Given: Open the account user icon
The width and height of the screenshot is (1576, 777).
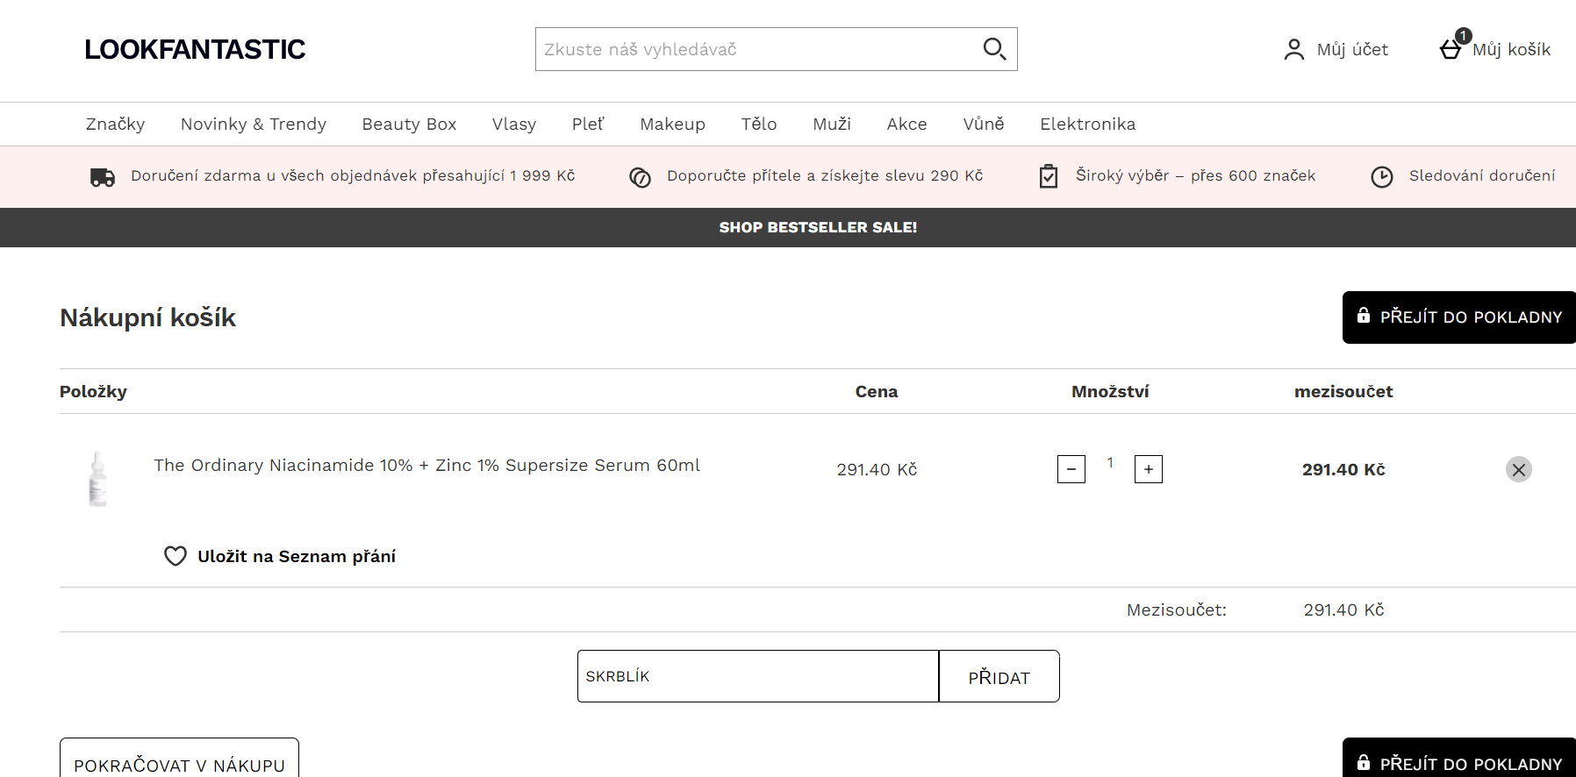Looking at the screenshot, I should click(x=1293, y=49).
